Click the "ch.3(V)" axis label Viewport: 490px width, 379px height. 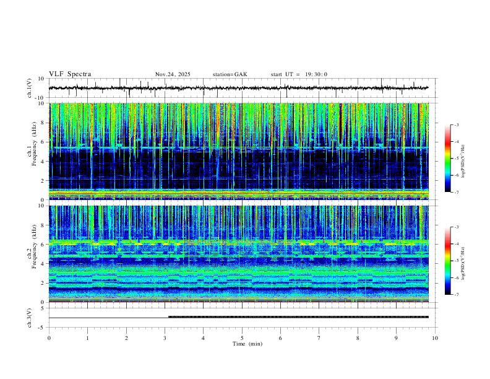point(30,318)
